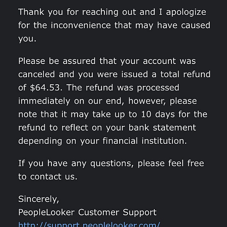Click the words "If you have any questions"
The height and width of the screenshot is (227, 227).
(76, 163)
